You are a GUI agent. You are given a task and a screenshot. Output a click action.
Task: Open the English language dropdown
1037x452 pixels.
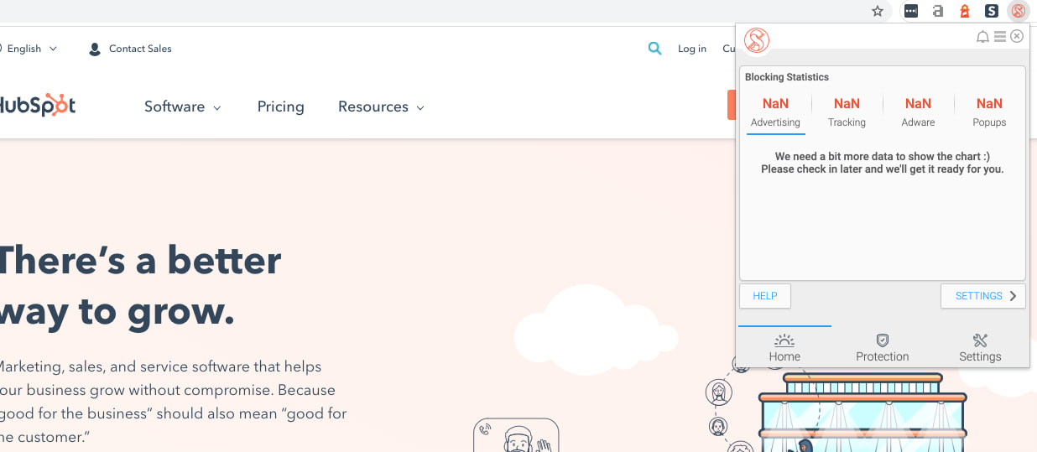point(29,49)
